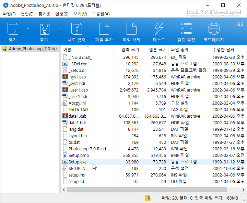The width and height of the screenshot is (247, 203).
Task: Click the horizontal scrollbar thumb
Action: [x=147, y=190]
